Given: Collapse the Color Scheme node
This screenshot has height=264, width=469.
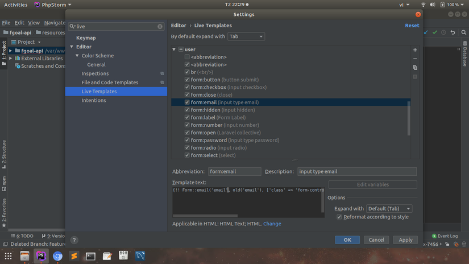Looking at the screenshot, I should click(x=77, y=56).
